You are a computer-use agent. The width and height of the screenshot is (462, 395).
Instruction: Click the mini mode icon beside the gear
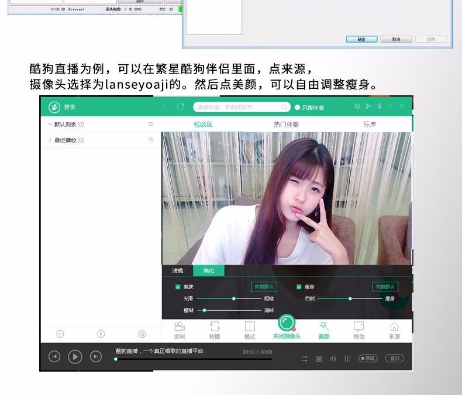click(x=368, y=106)
